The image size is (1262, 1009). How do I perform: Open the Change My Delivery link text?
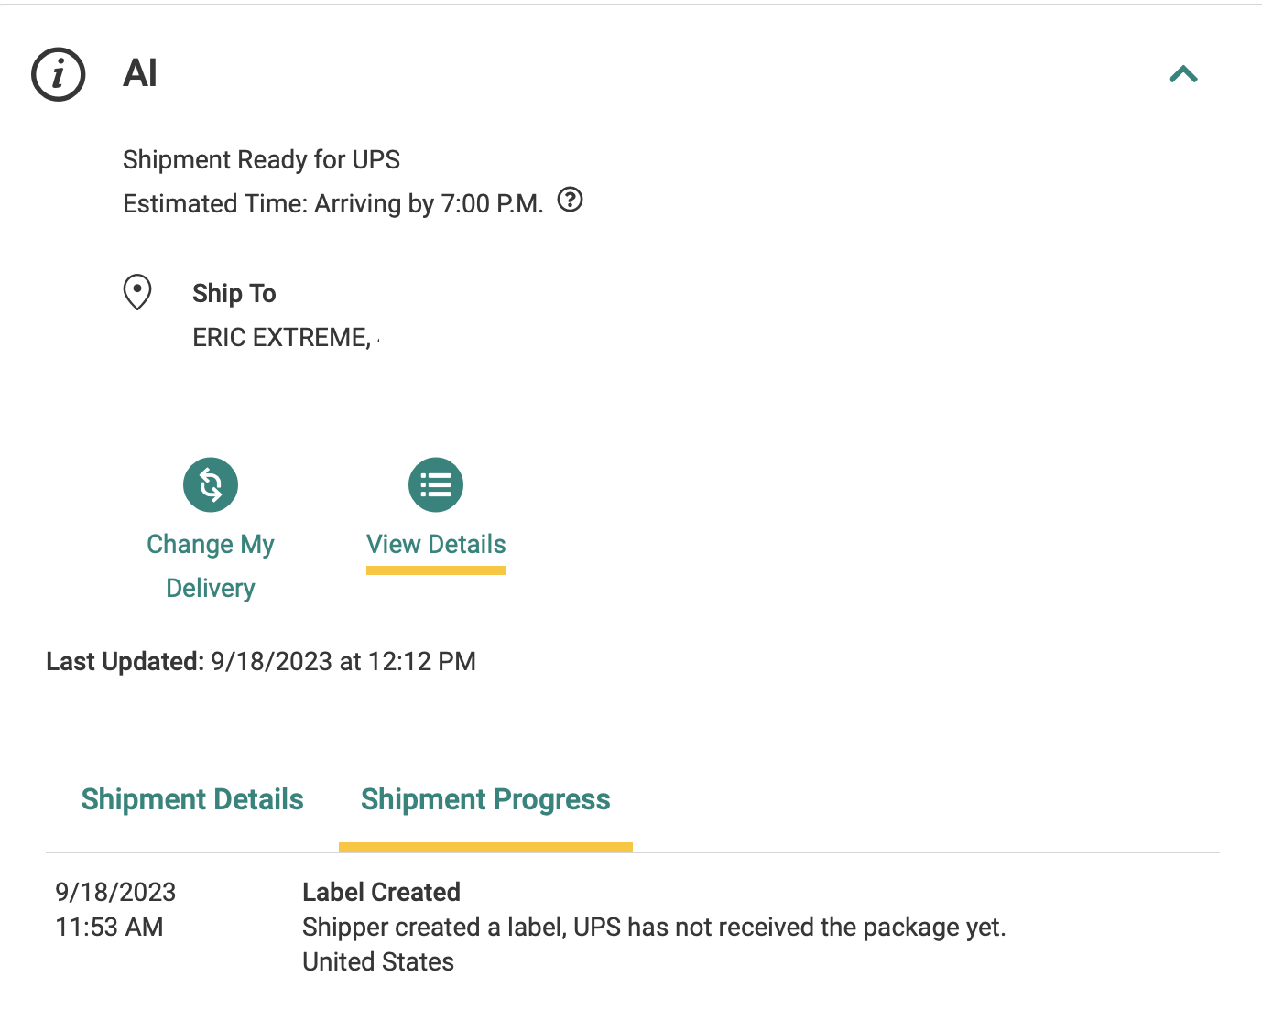(x=211, y=566)
